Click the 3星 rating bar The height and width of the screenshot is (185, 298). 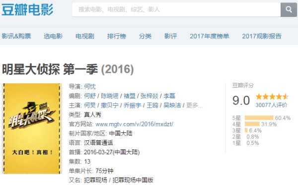coord(246,130)
